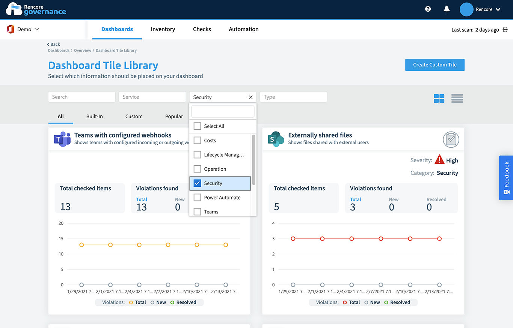Click Last scan: 2 days ago text
Viewport: 513px width, 328px height.
coord(475,30)
